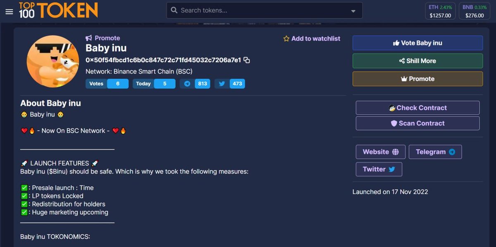Click the About Baby inu heading
Screen dimensions: 496x247
(50, 103)
